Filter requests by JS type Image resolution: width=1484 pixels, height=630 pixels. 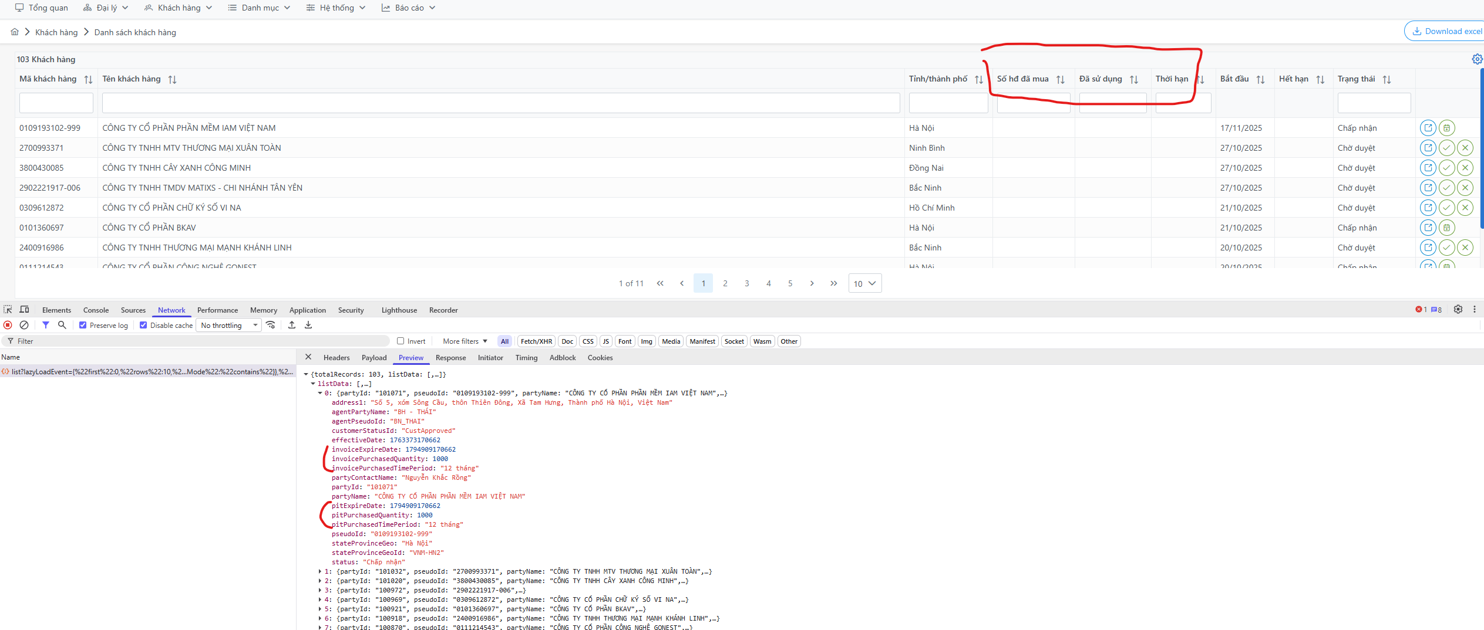[606, 341]
